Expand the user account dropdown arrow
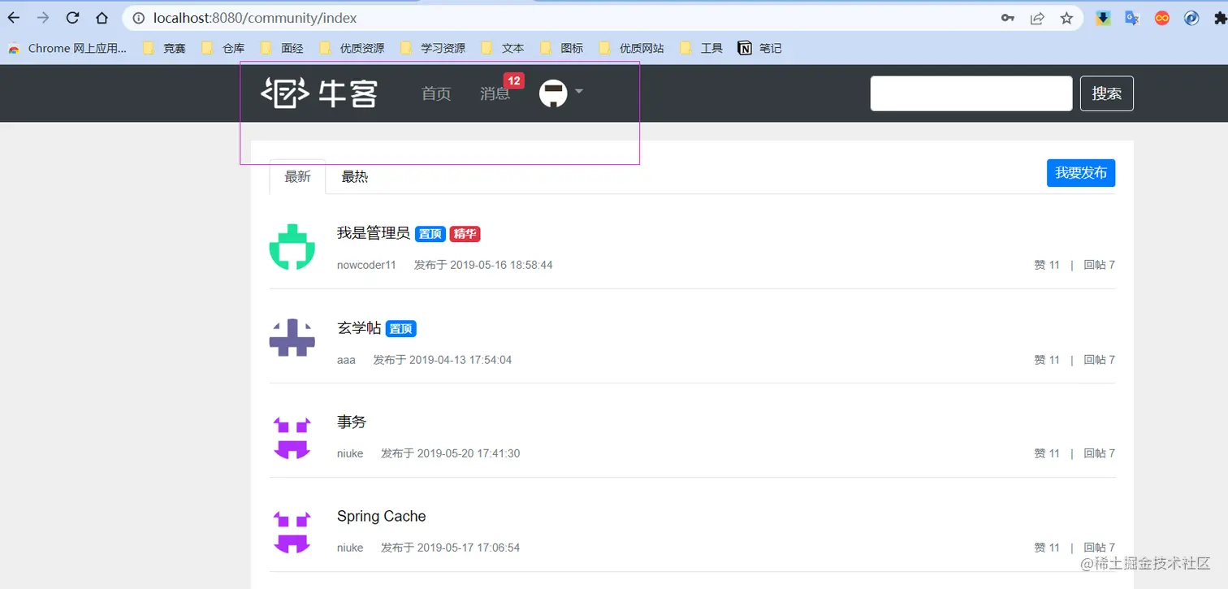The image size is (1228, 589). coord(579,92)
